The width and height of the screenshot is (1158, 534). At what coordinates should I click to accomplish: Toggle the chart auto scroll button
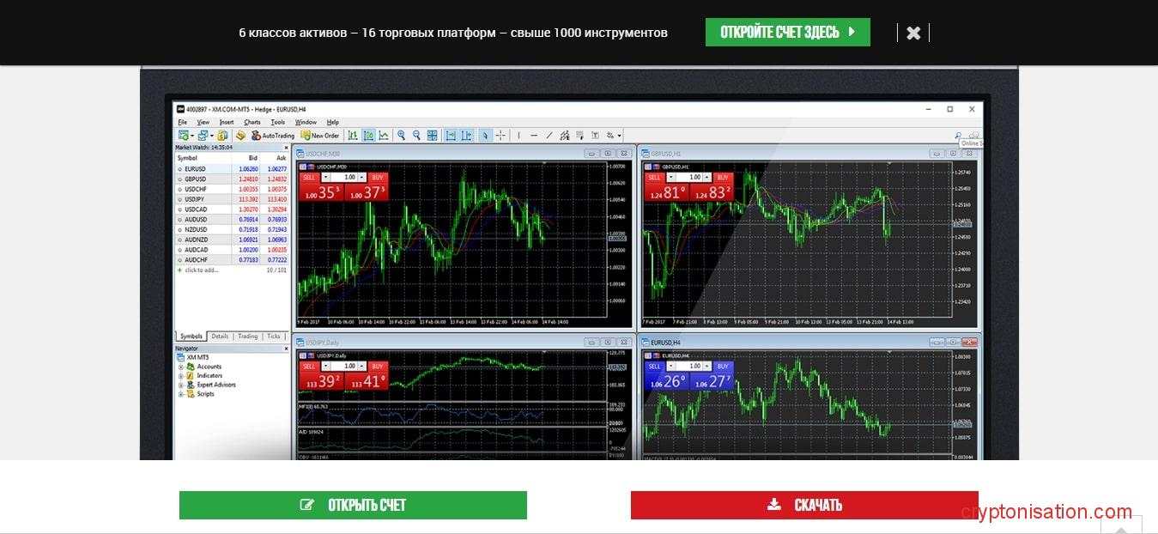click(451, 136)
